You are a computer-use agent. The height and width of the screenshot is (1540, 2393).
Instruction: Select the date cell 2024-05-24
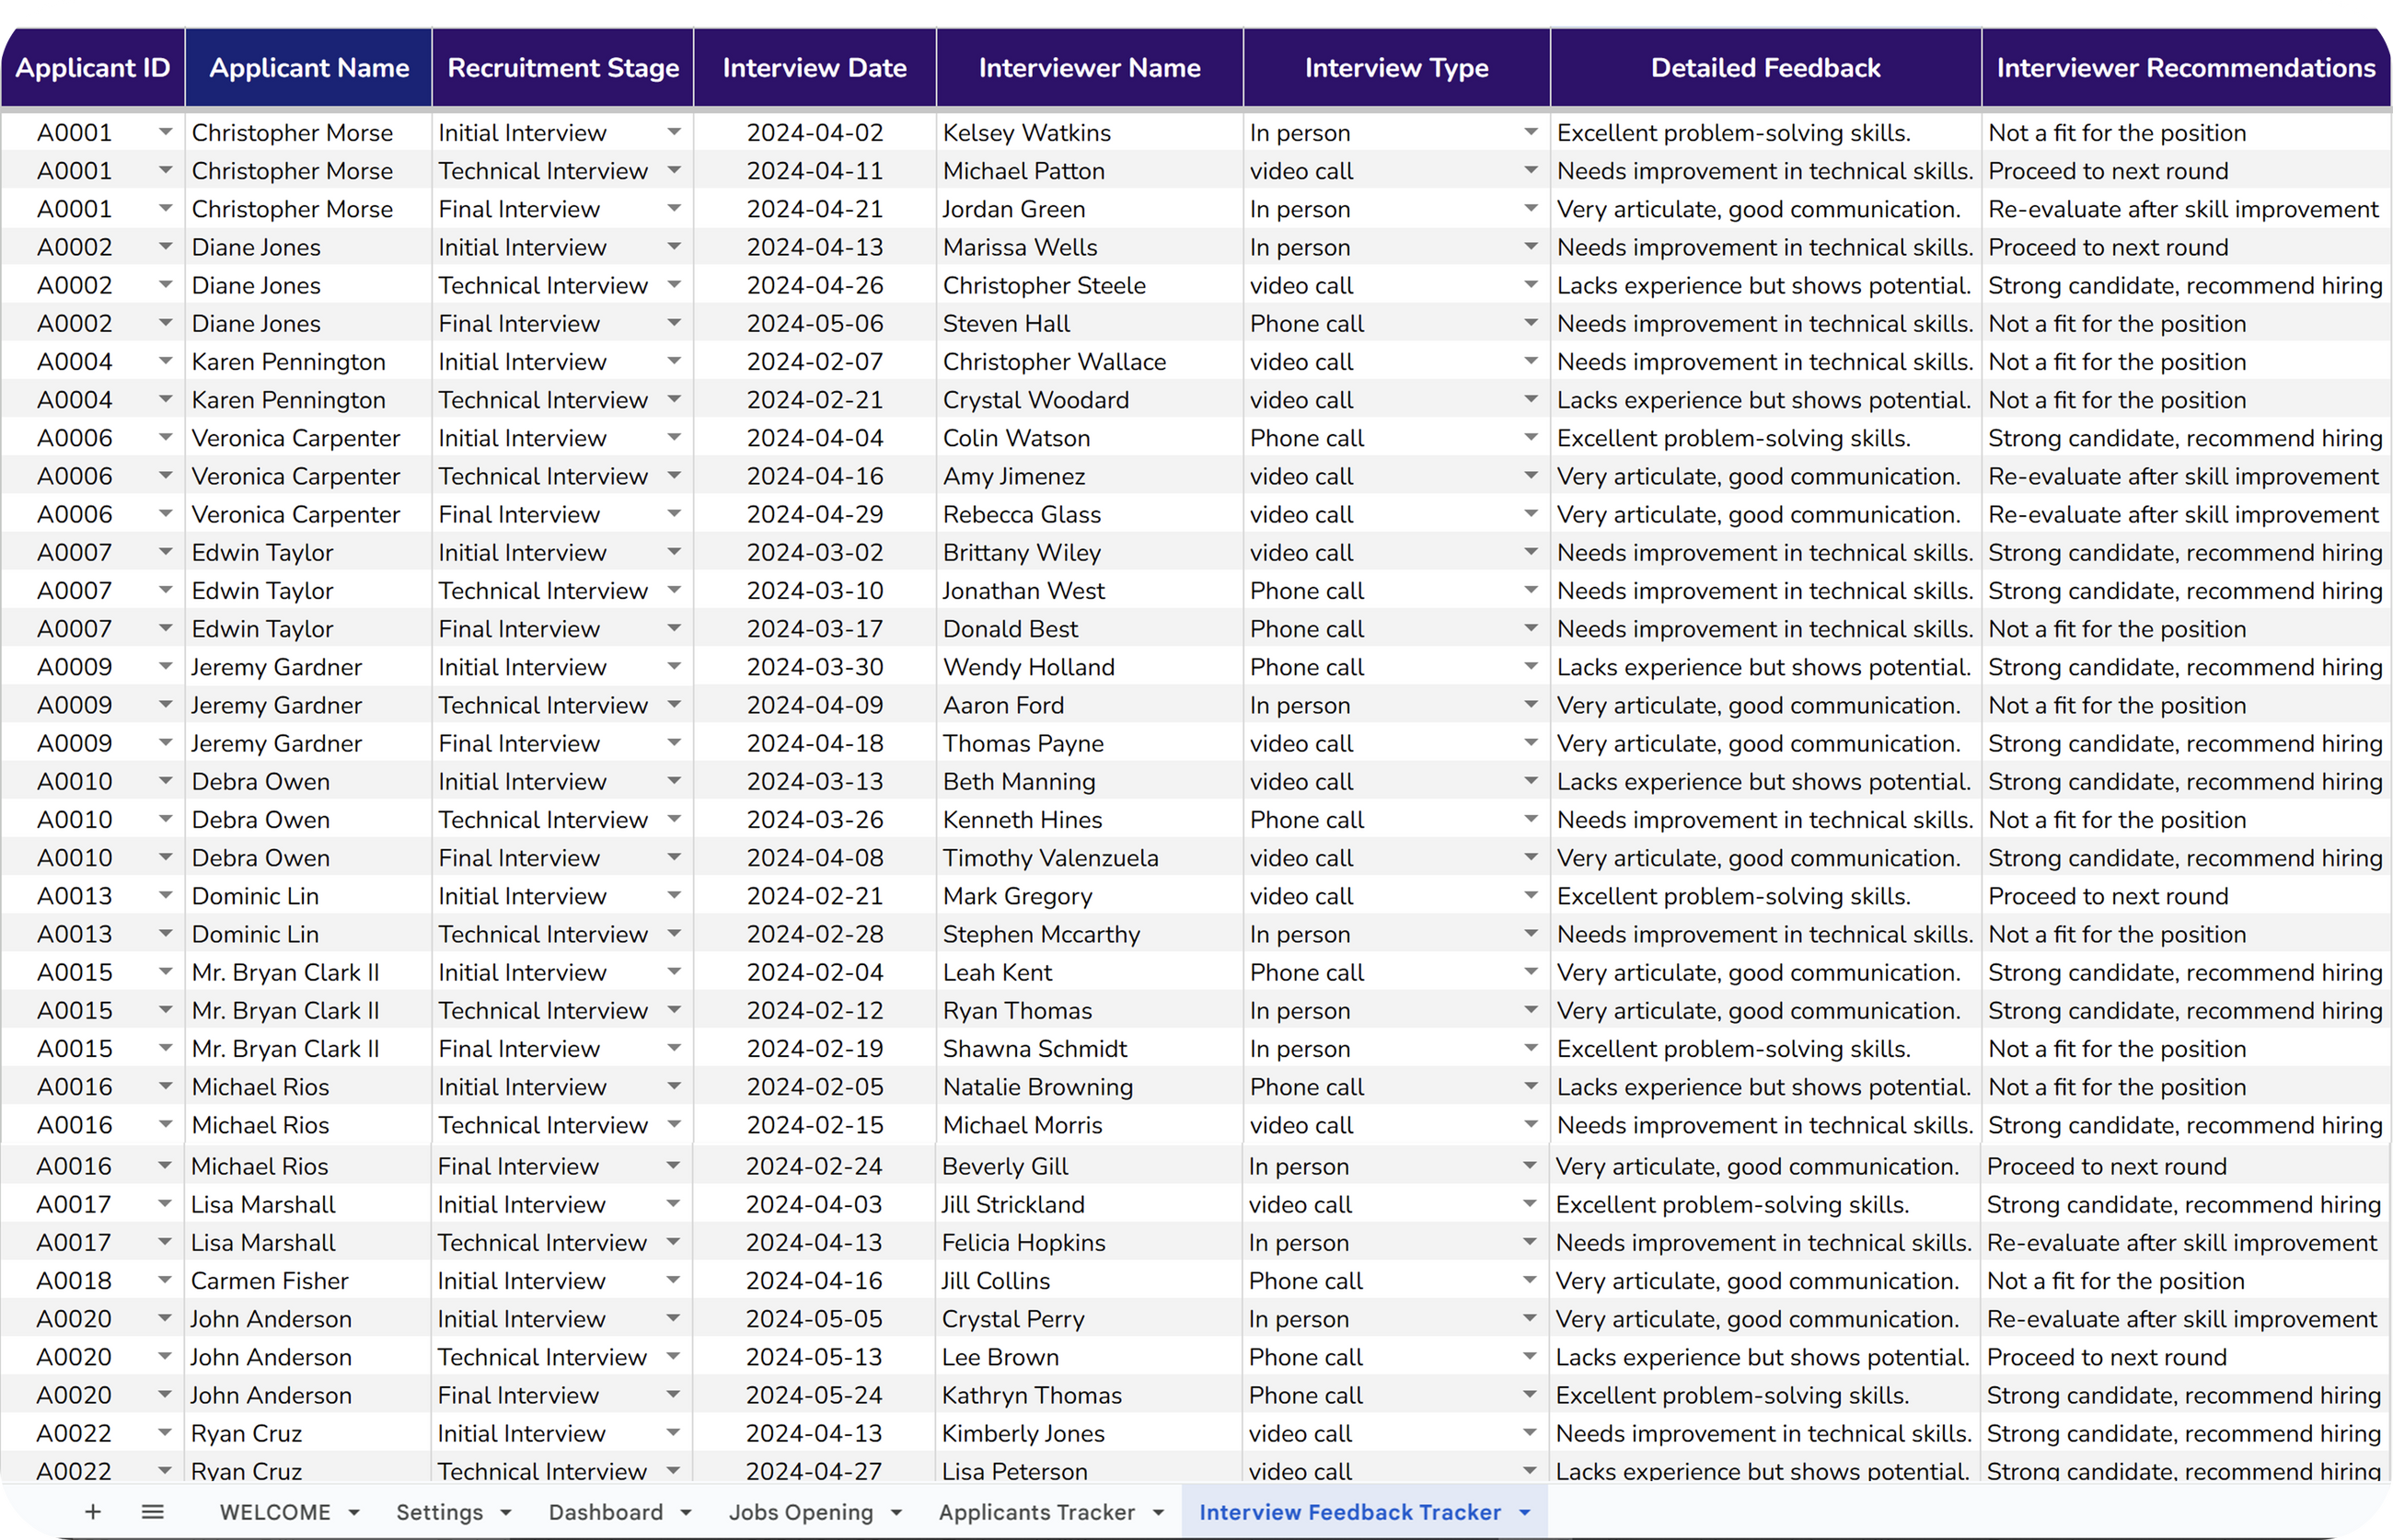[815, 1394]
